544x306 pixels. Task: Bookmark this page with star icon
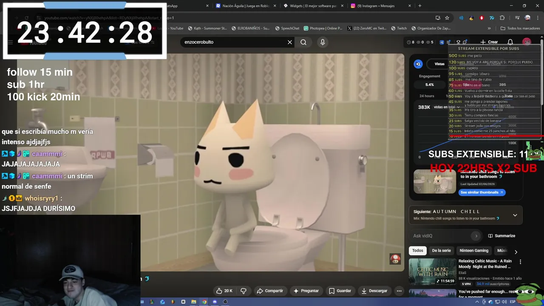(x=447, y=18)
